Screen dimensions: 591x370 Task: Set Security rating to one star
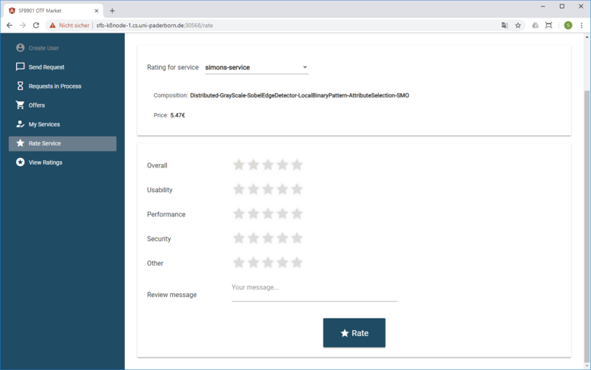coord(239,238)
